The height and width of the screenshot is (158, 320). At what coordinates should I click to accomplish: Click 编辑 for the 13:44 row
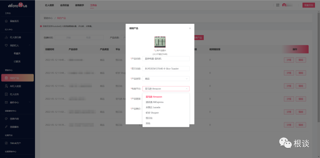301,73
